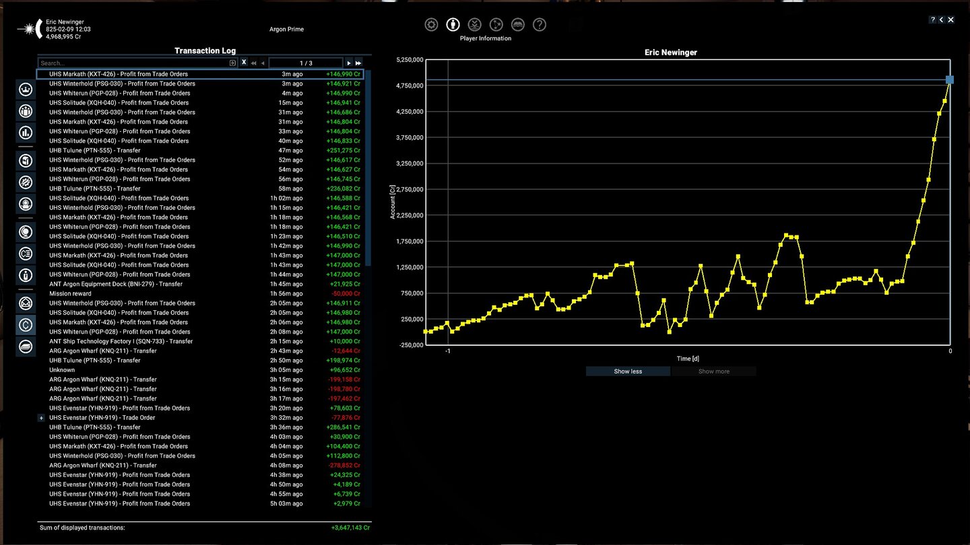This screenshot has height=545, width=970.
Task: Open the three-people group icon in sidebar
Action: 26,111
